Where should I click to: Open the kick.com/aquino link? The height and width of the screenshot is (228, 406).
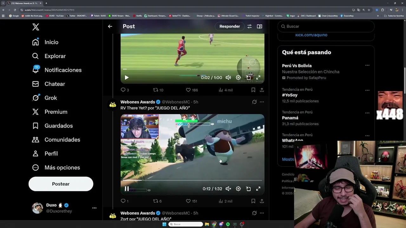[x=311, y=35]
